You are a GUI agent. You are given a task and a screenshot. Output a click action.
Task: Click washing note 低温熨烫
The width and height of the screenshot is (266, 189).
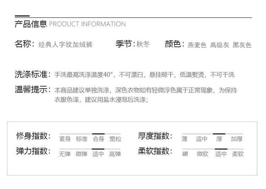192,75
